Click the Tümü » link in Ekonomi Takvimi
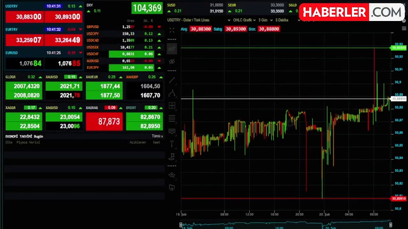Image resolution: width=408 pixels, height=229 pixels. 157,136
